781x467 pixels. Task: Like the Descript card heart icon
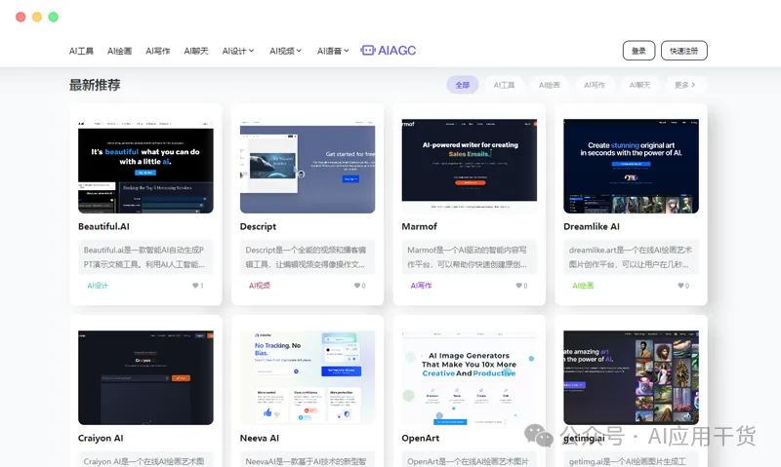tap(357, 286)
